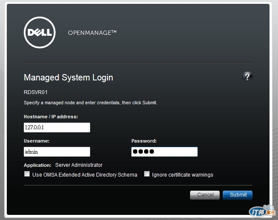
Task: Click the Application label
Action: coord(37,165)
